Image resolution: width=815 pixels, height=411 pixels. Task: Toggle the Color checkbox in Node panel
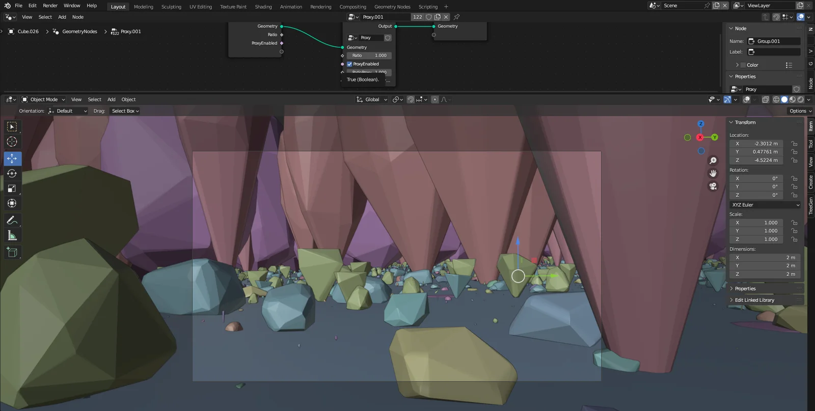pos(743,65)
